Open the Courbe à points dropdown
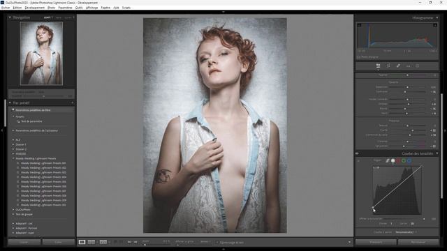The image size is (447, 251). 406,232
